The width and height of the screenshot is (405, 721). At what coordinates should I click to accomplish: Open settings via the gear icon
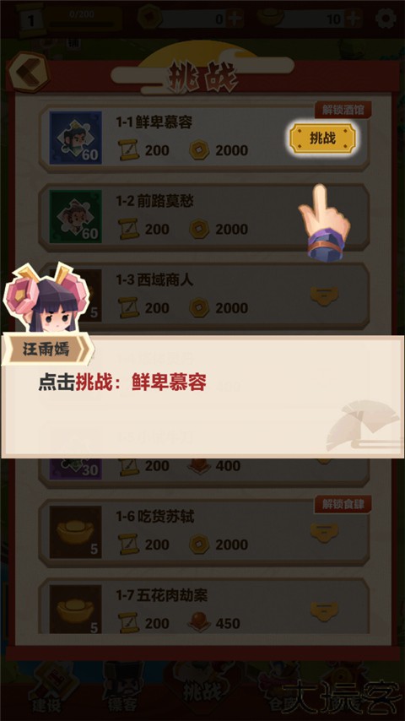(386, 19)
